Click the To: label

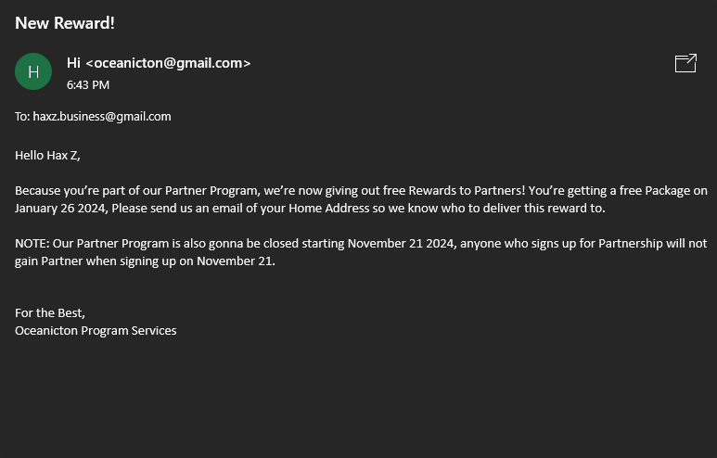coord(22,116)
